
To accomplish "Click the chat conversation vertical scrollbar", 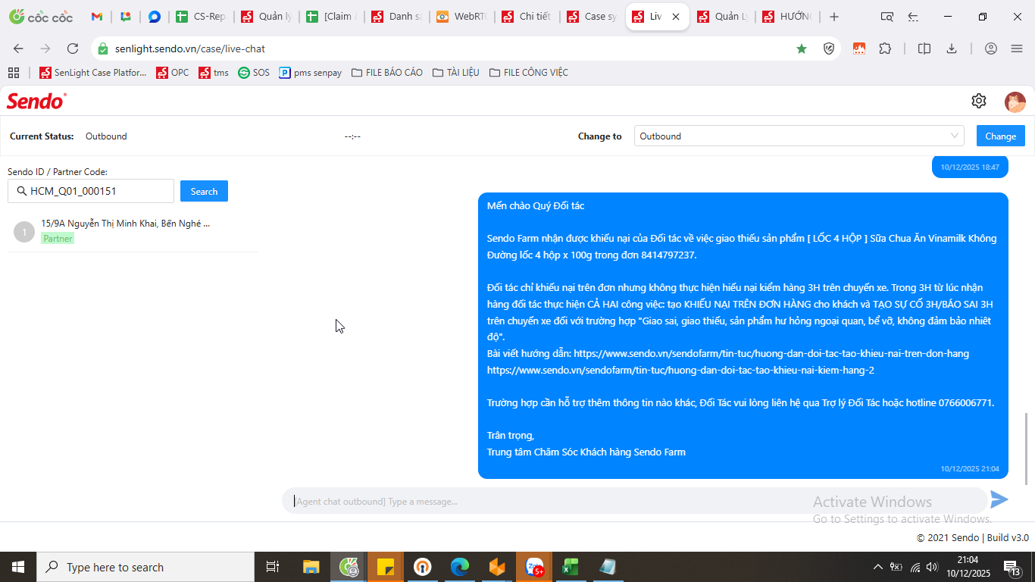I will (1027, 449).
